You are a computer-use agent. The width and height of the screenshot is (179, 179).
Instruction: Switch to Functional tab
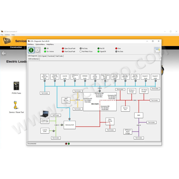[x=51, y=56]
